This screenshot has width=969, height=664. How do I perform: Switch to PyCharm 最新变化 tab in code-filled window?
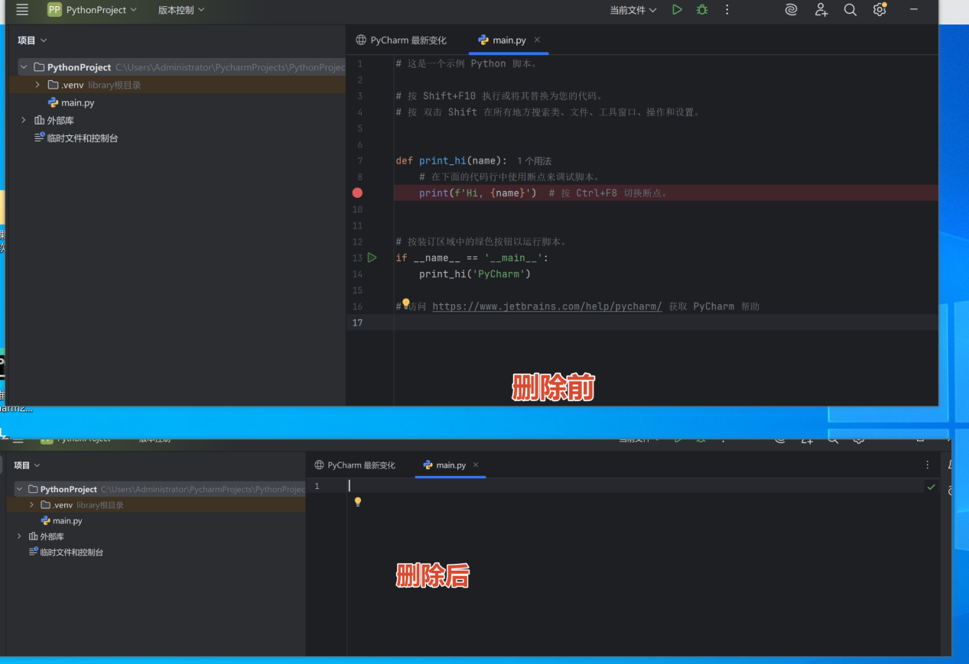pos(402,40)
